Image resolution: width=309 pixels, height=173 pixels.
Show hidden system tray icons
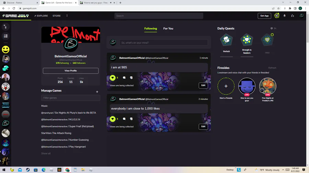point(283,170)
